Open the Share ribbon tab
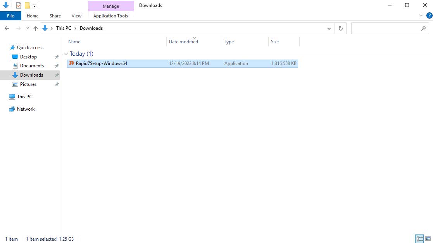Screen dimensions: 433x243 coord(55,16)
